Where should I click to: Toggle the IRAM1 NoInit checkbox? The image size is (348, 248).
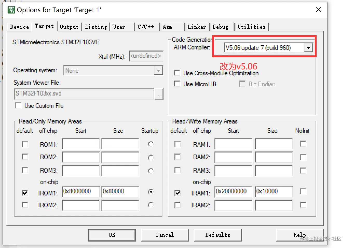(303, 191)
